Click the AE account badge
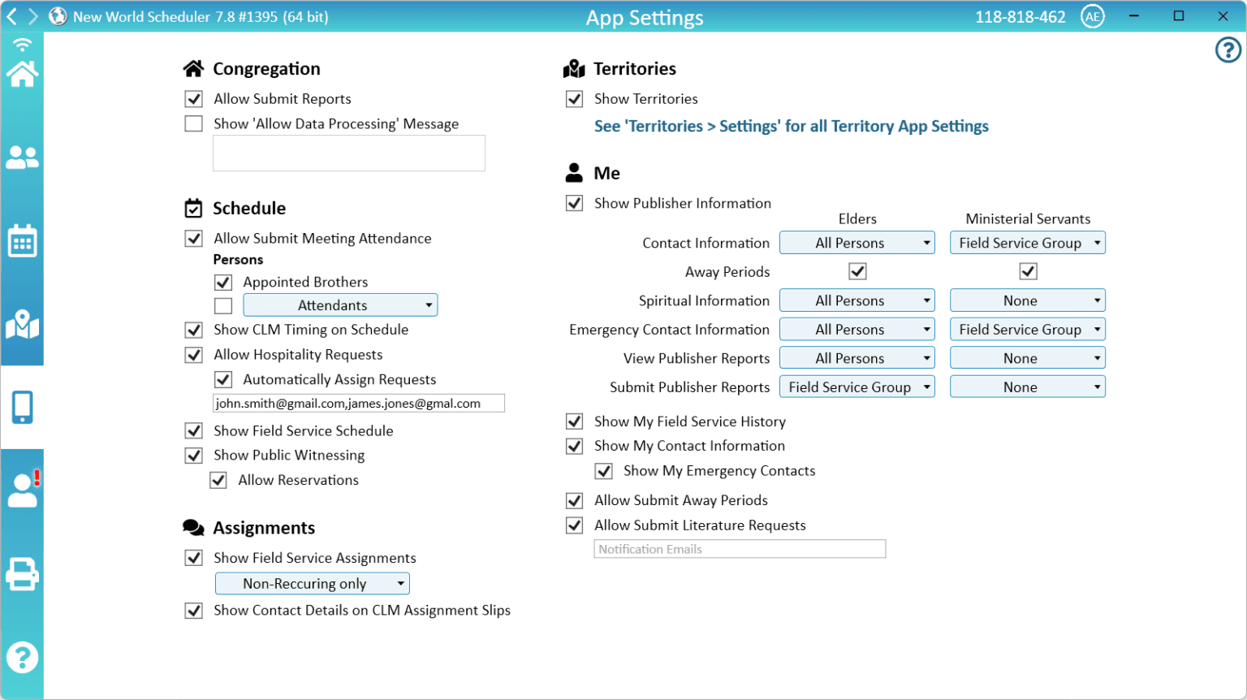This screenshot has height=700, width=1247. click(1093, 15)
